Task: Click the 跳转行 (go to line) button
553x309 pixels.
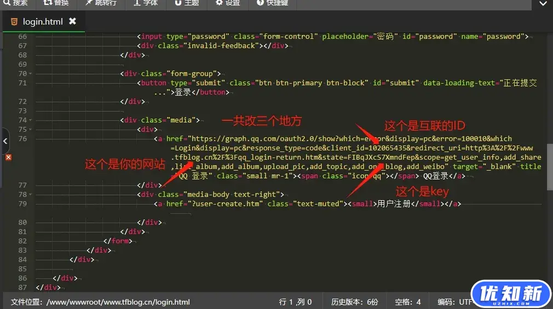Action: 101,3
